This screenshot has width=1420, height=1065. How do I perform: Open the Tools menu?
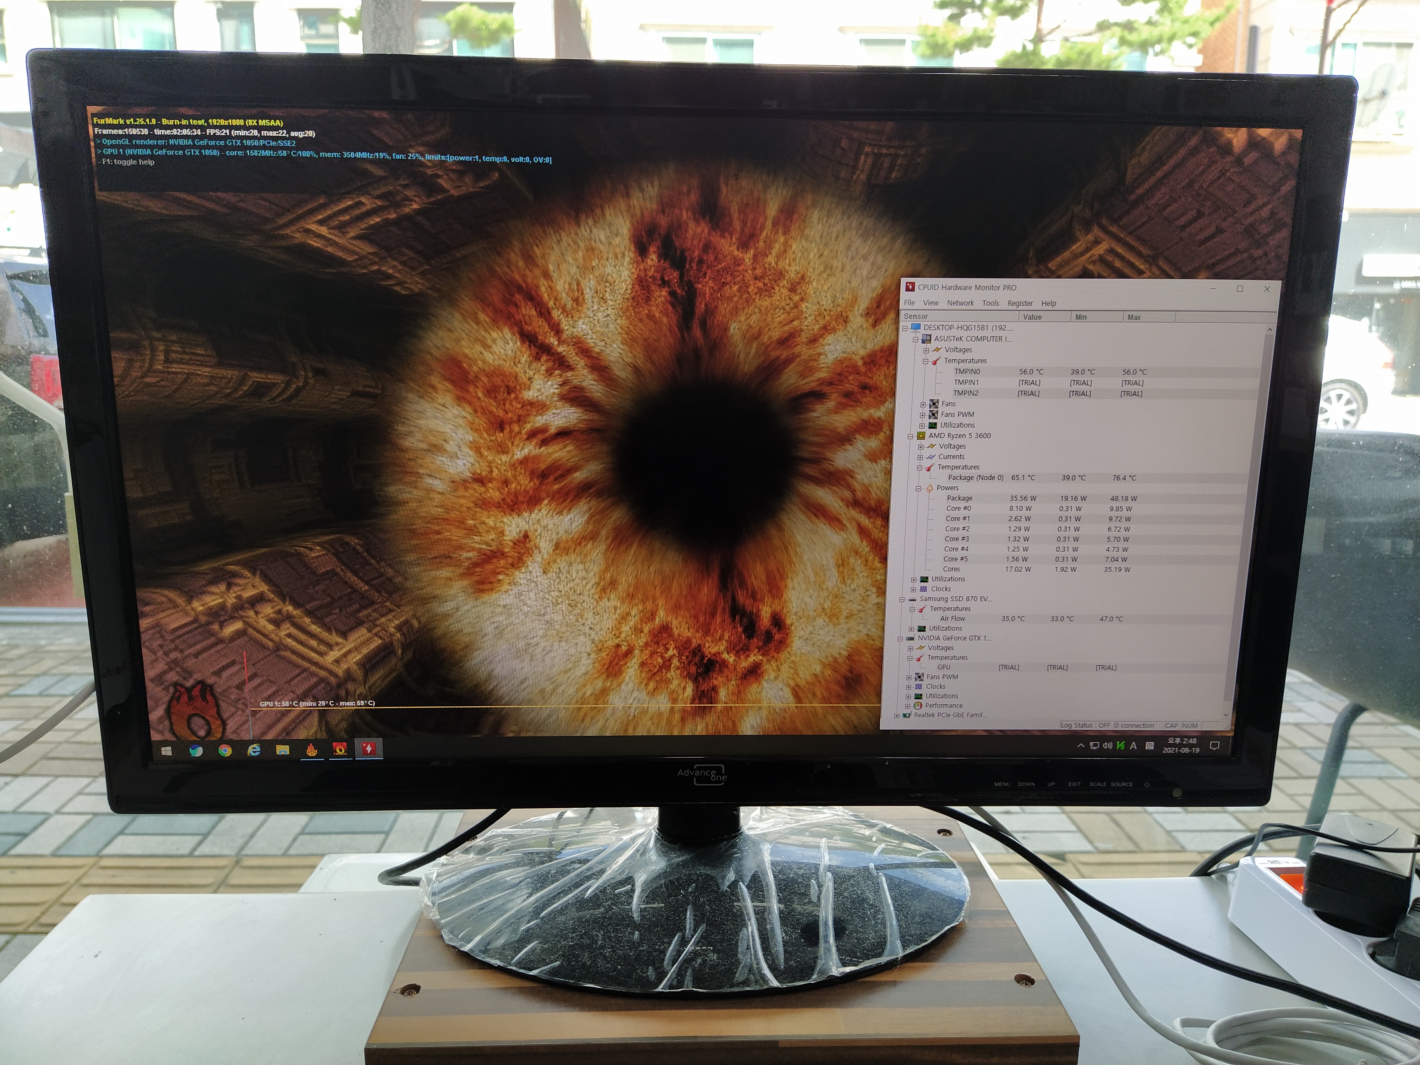coord(990,303)
